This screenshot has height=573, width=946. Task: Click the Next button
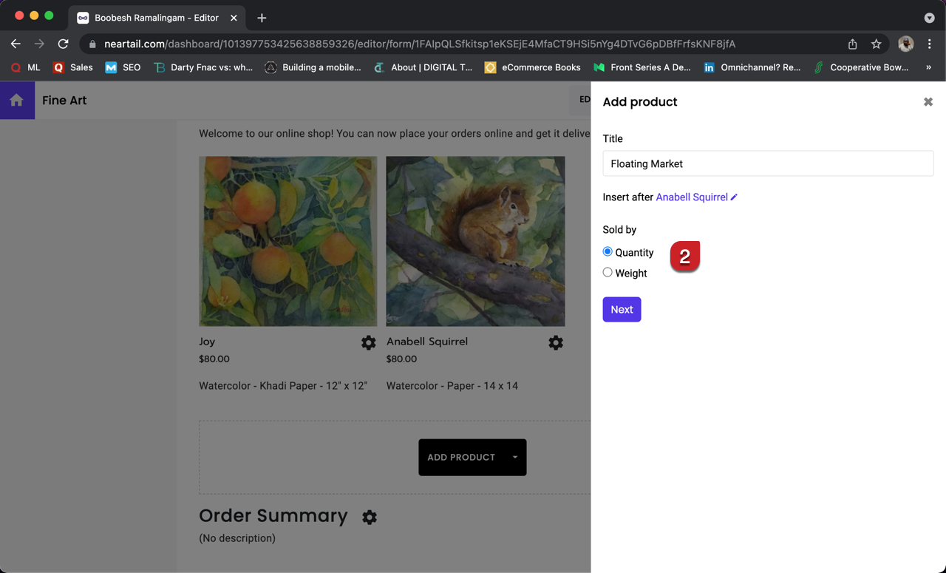click(x=622, y=310)
